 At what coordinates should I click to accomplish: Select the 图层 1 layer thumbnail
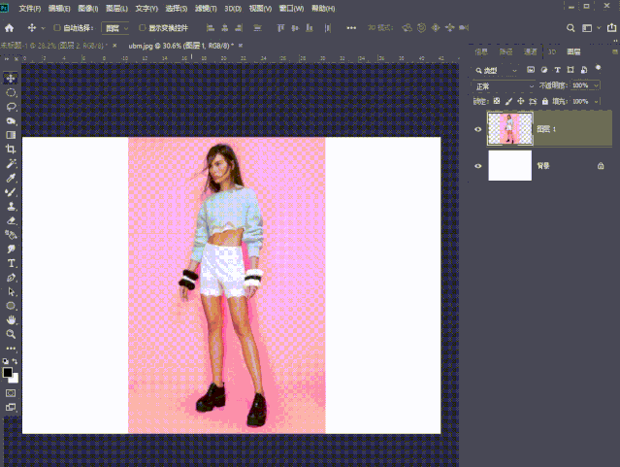[x=509, y=128]
